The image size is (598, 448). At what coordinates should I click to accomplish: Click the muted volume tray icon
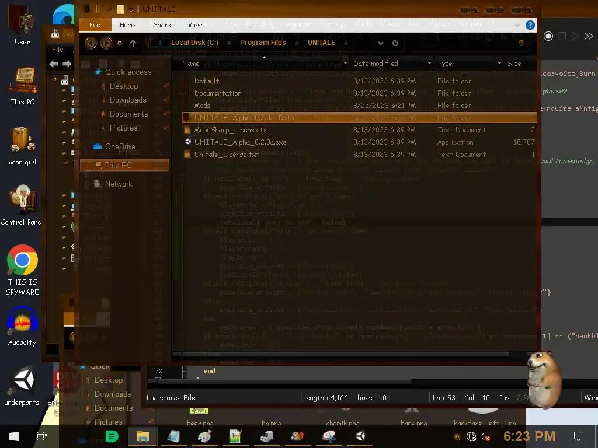click(x=485, y=436)
